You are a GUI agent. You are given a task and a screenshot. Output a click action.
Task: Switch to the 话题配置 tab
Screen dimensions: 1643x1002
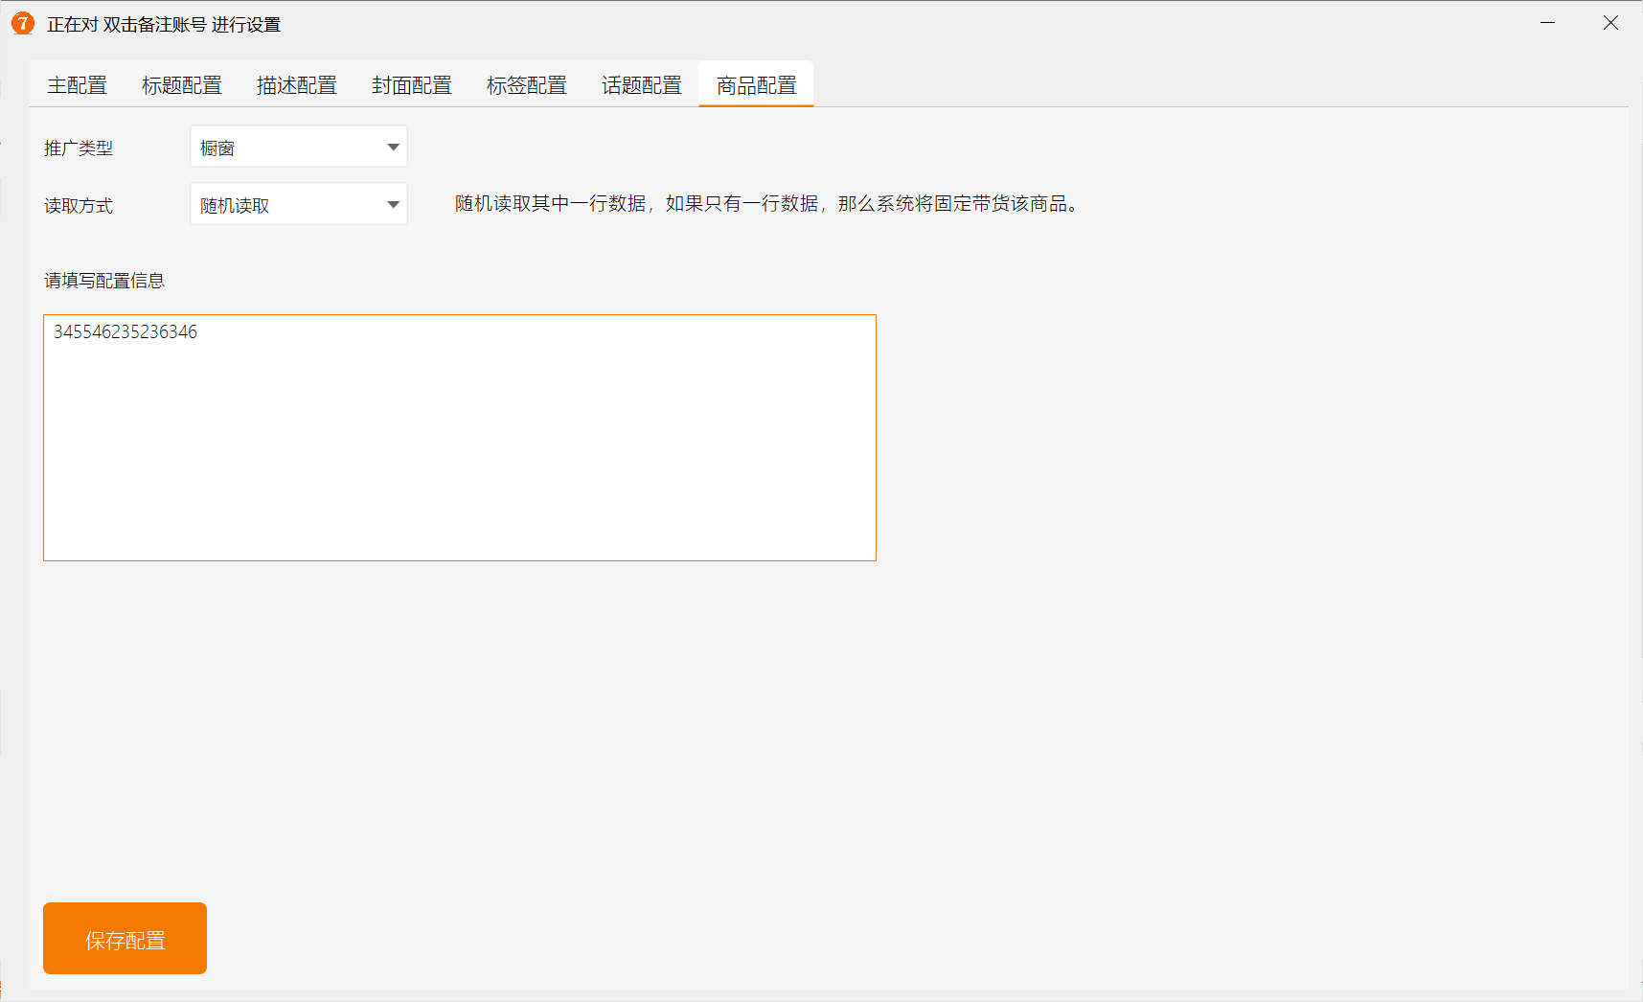(642, 85)
